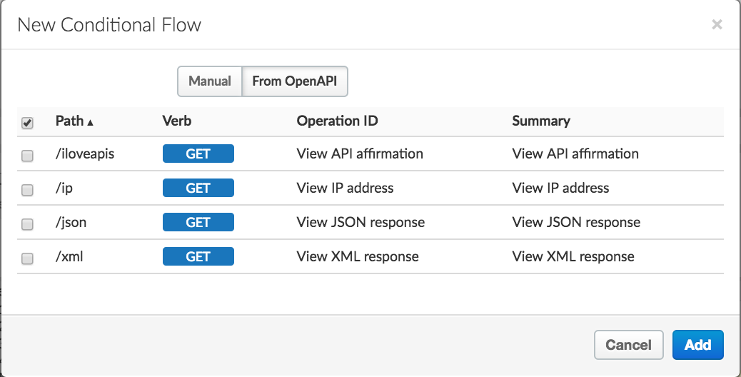Close the New Conditional Flow dialog
This screenshot has height=377, width=741.
point(717,25)
